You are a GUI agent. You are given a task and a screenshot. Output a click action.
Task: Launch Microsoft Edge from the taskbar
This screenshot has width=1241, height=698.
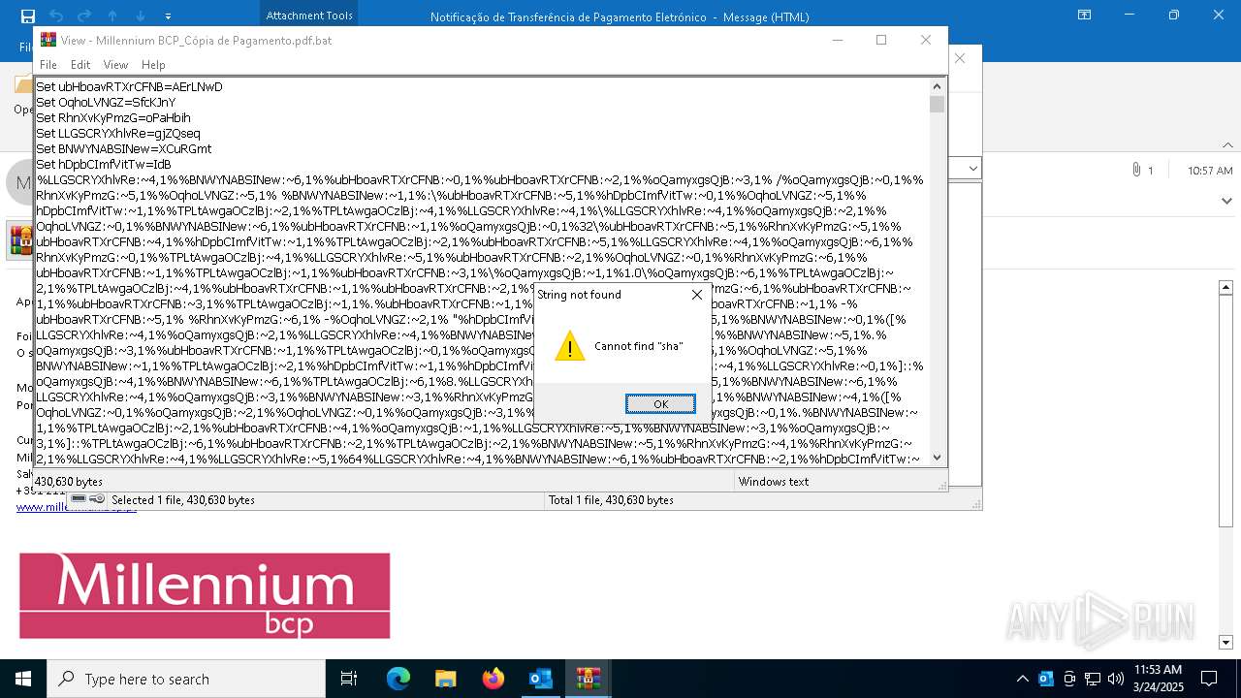(398, 679)
